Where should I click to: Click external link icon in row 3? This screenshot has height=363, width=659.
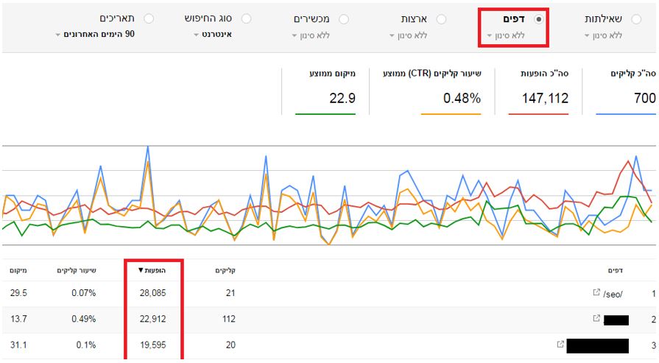pos(561,345)
